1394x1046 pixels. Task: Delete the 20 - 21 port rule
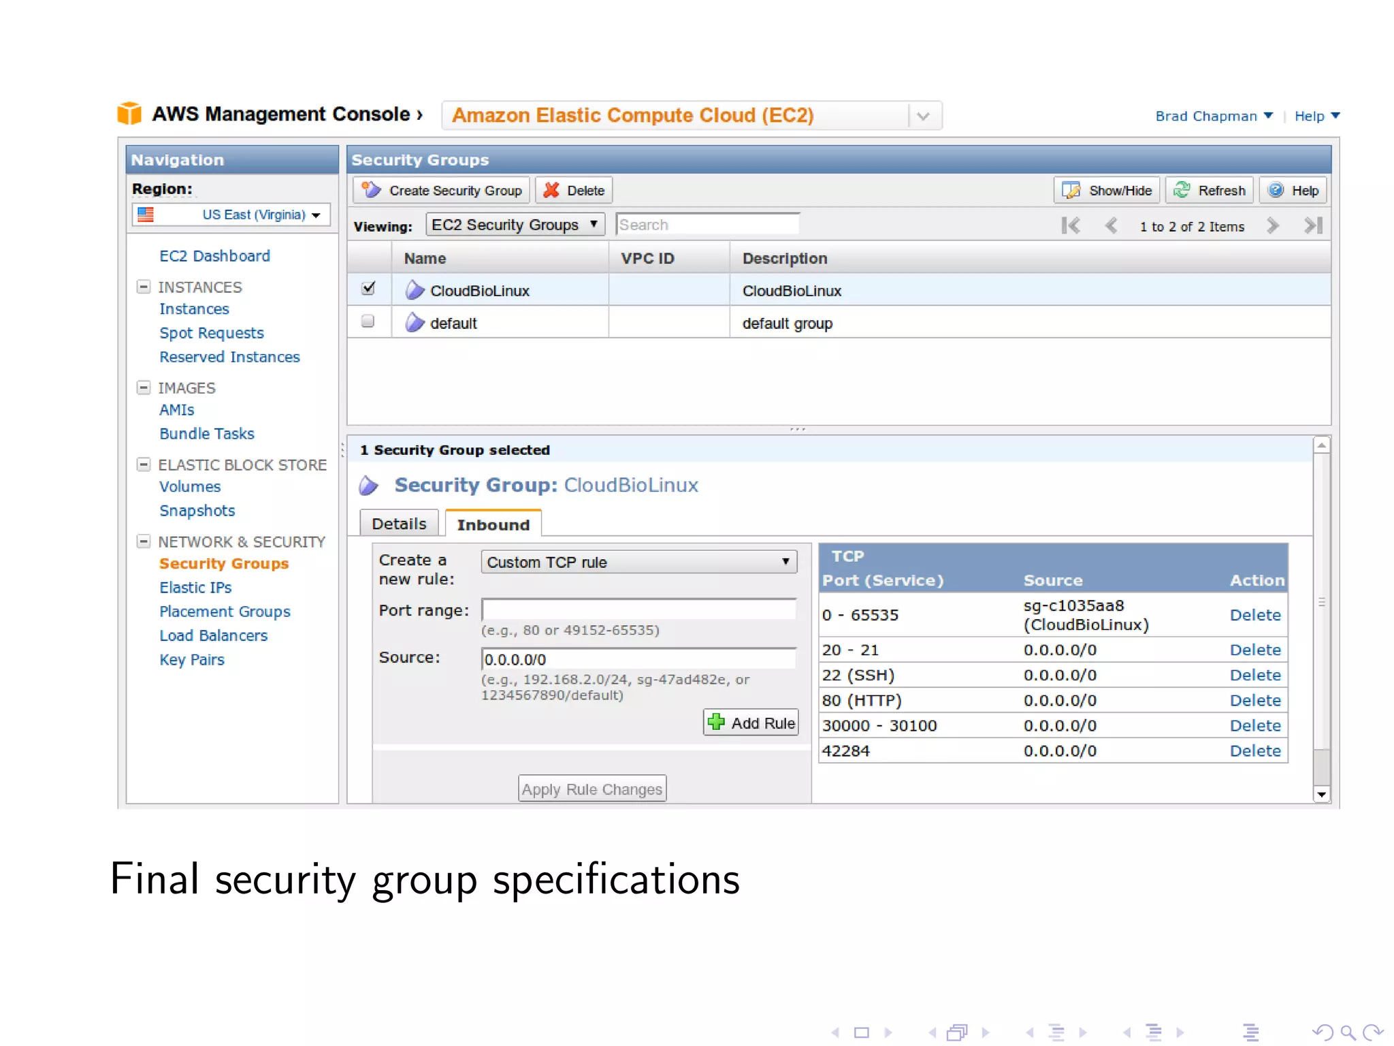tap(1254, 650)
